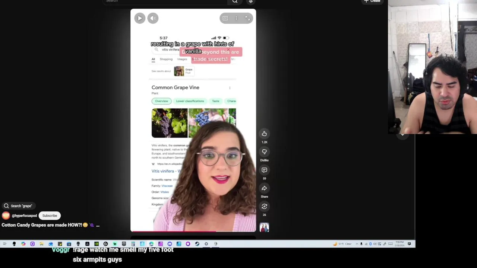Play the paused Shorts video
Screen dimensions: 477x268
pos(140,18)
